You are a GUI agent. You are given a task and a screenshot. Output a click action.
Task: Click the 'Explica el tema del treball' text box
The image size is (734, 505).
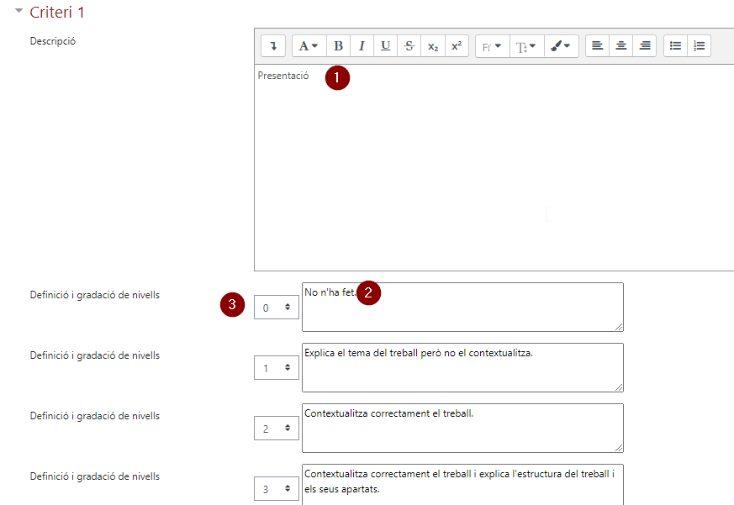click(x=462, y=367)
